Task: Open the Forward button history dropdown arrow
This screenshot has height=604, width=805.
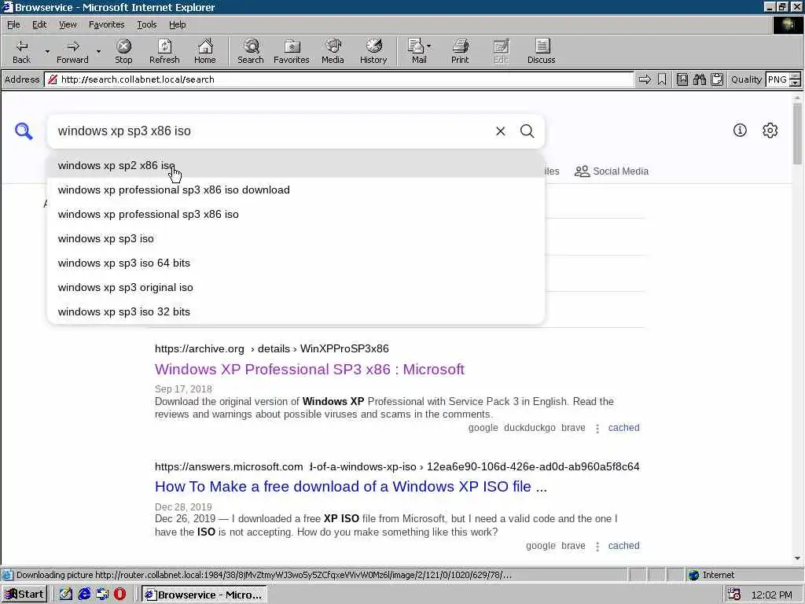Action: 98,52
